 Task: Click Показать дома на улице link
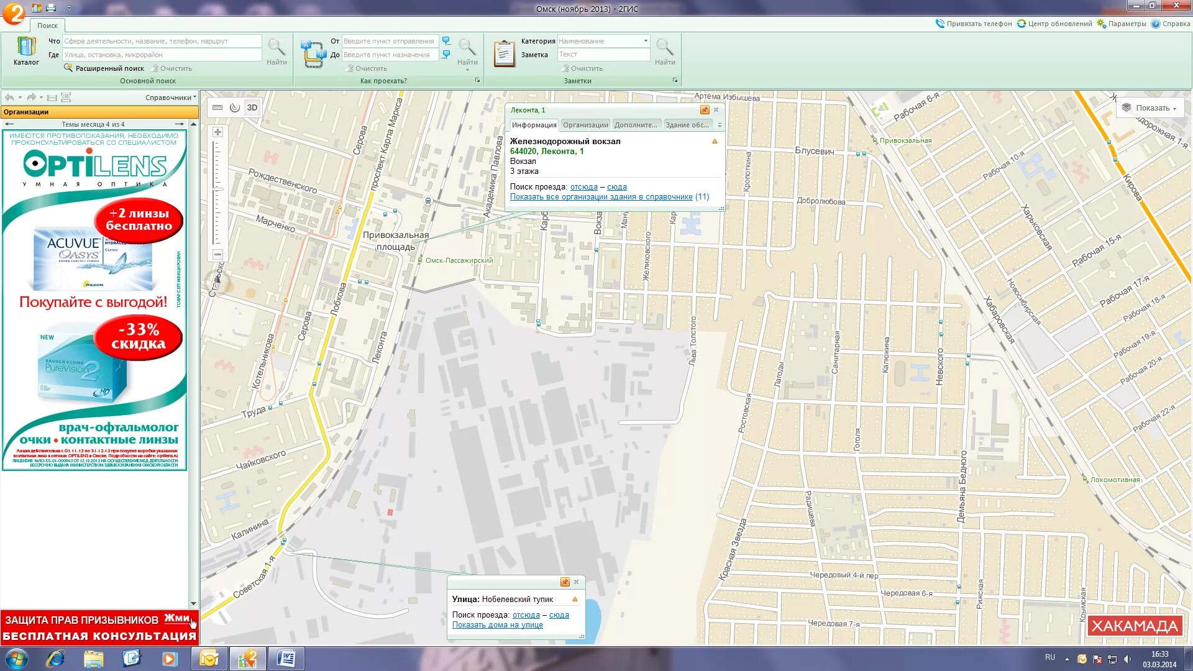pos(497,624)
